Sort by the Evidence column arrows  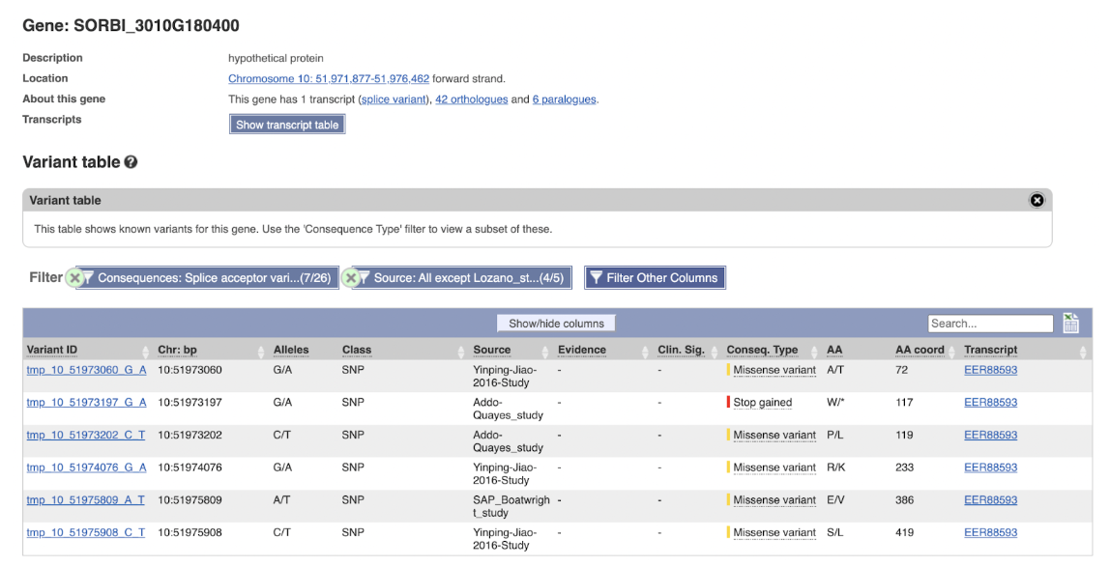pyautogui.click(x=646, y=351)
